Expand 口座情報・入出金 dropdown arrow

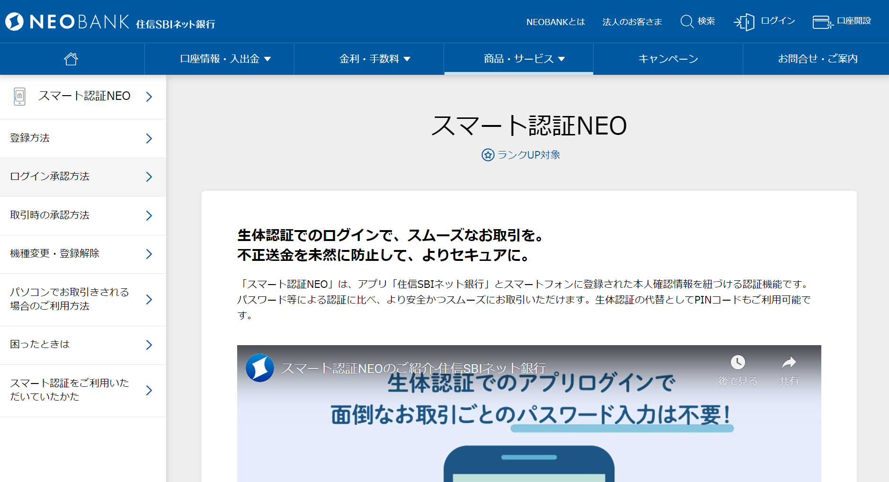[x=267, y=59]
